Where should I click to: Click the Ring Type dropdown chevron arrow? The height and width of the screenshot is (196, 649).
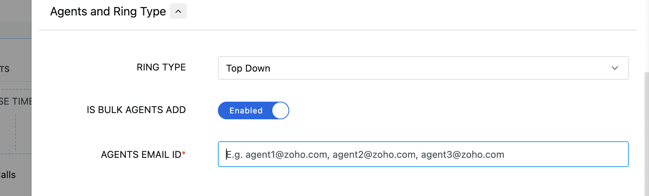coord(614,68)
